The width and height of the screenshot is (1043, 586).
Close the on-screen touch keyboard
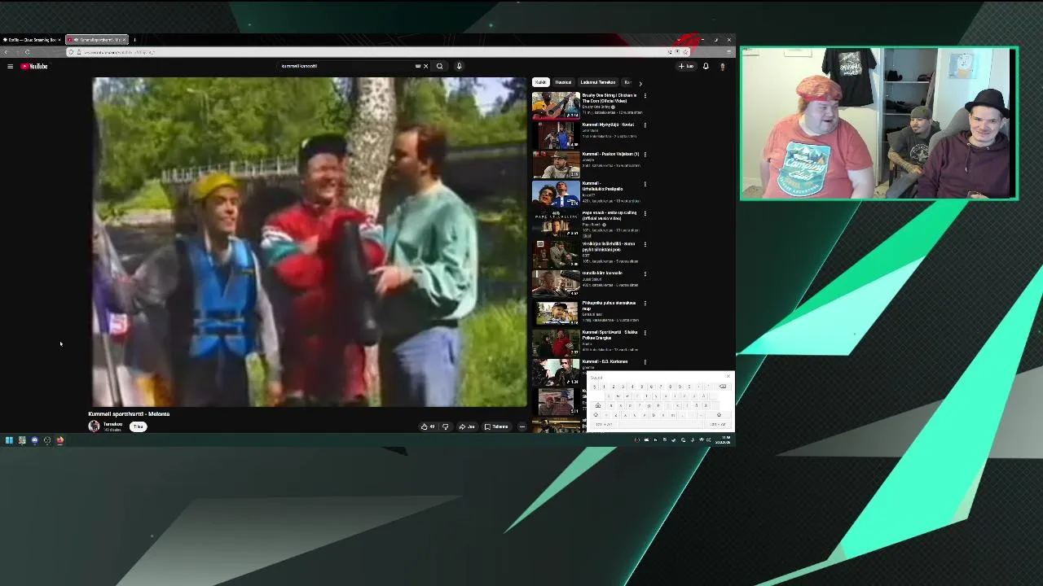tap(728, 377)
